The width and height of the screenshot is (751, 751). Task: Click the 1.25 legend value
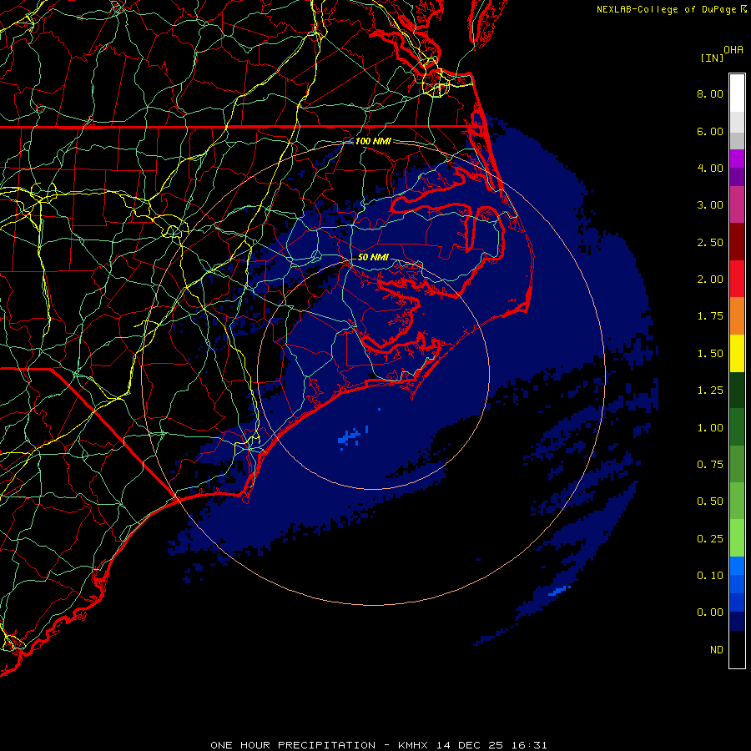(x=710, y=391)
